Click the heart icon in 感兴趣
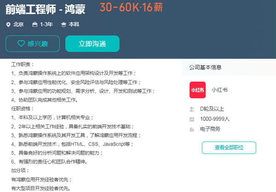The width and height of the screenshot is (276, 192). [21, 44]
